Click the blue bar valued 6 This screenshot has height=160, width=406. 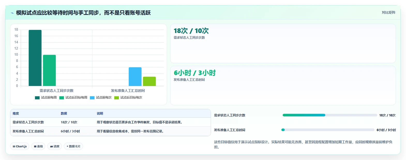coord(135,77)
